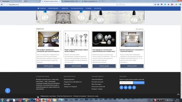Click the blue phone callback button
The width and height of the screenshot is (182, 102).
(8, 91)
